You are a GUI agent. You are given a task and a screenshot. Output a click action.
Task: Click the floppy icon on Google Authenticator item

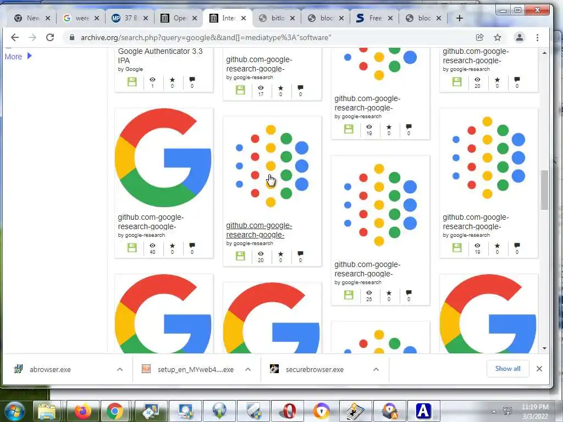132,82
